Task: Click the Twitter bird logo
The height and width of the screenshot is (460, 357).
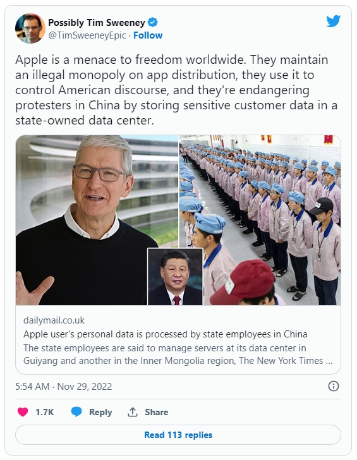Action: coord(333,21)
